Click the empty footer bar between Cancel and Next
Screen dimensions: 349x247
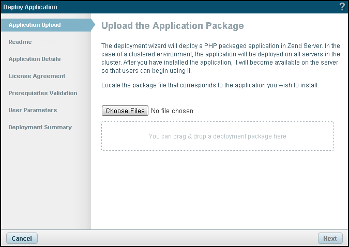click(176, 238)
